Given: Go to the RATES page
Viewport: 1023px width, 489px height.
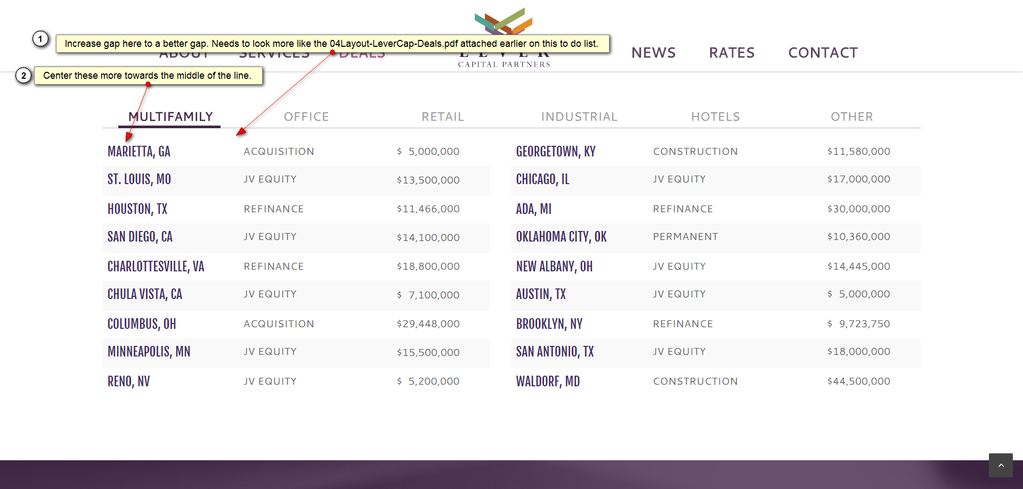Looking at the screenshot, I should pos(732,53).
